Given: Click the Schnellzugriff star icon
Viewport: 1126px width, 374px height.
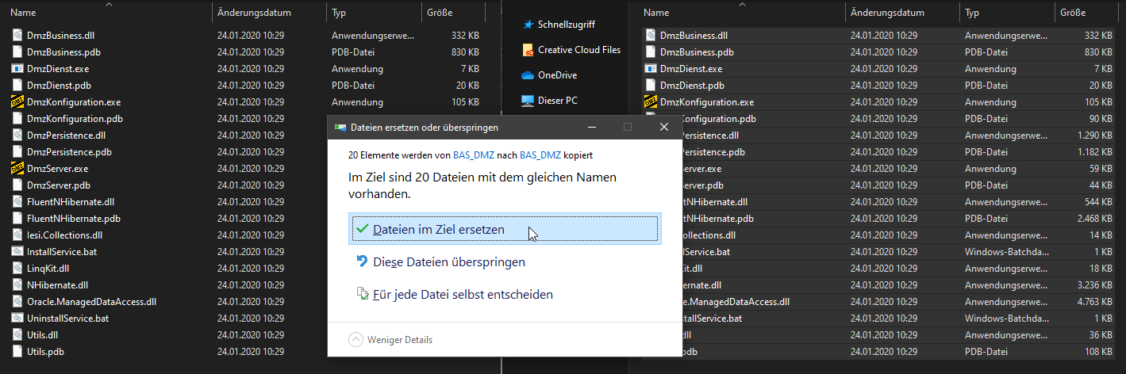Looking at the screenshot, I should [528, 25].
